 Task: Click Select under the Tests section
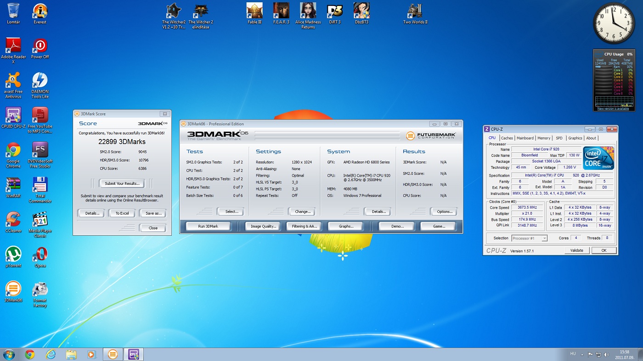[231, 211]
